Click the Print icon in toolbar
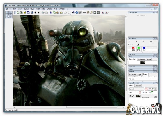This screenshot has width=163, height=116. 47,13
